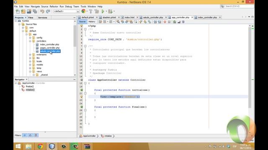
Task: Select initialize in the editor breadcrumb
Action: [x=108, y=136]
